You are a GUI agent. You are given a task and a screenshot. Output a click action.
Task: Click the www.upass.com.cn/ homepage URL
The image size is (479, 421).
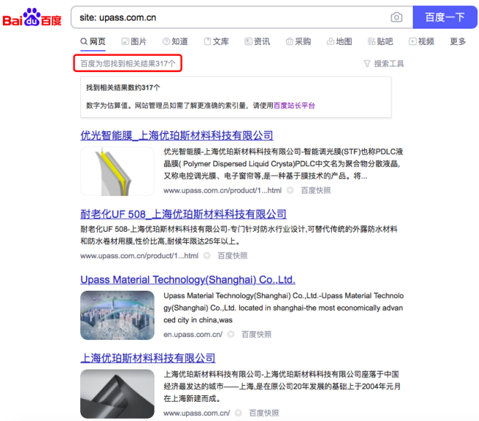coord(196,413)
